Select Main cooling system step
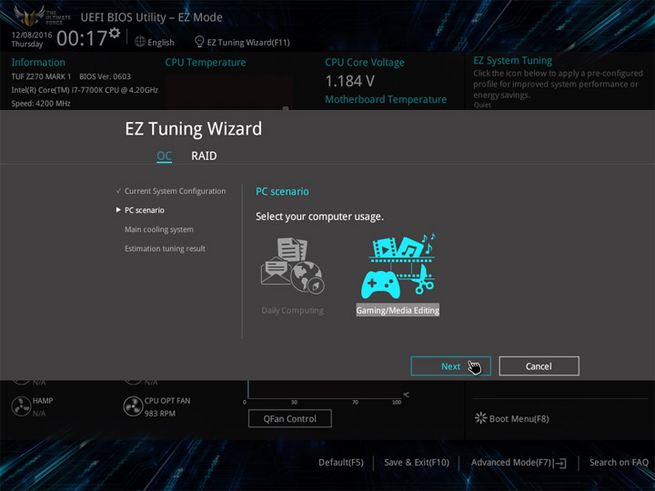655x491 pixels. click(159, 229)
